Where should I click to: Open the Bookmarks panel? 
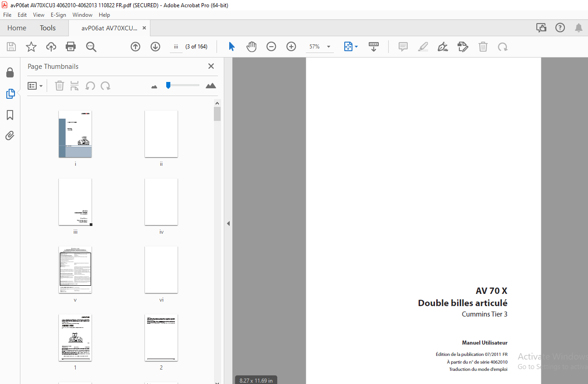(10, 115)
